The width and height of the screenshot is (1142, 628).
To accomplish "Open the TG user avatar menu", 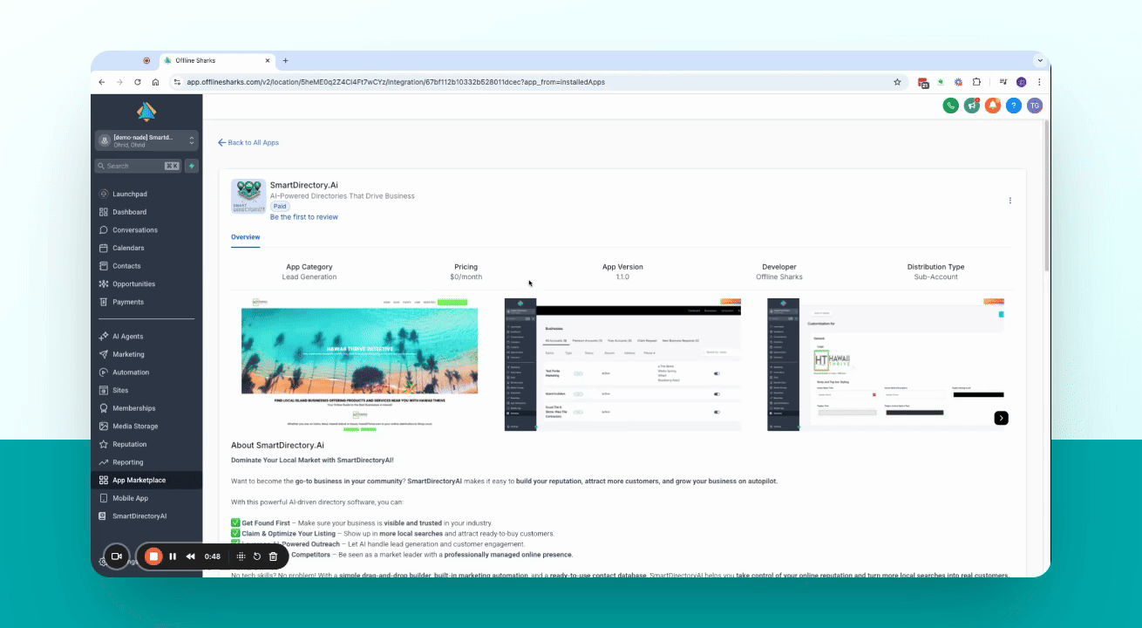I will [x=1035, y=106].
